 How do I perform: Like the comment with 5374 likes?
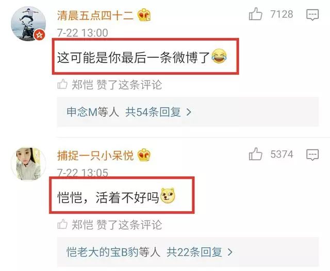(256, 154)
